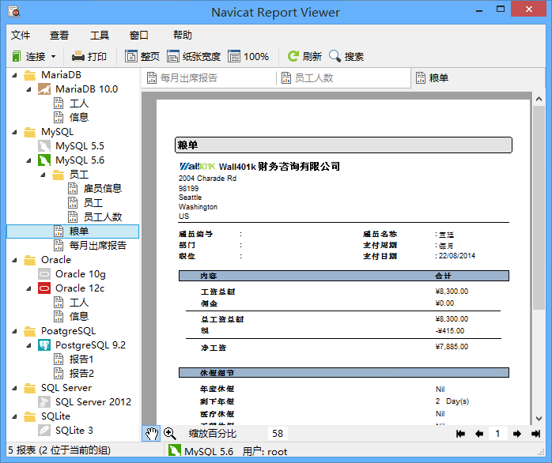This screenshot has height=463, width=552.
Task: Select the SQL Server 2012 icon
Action: (44, 402)
